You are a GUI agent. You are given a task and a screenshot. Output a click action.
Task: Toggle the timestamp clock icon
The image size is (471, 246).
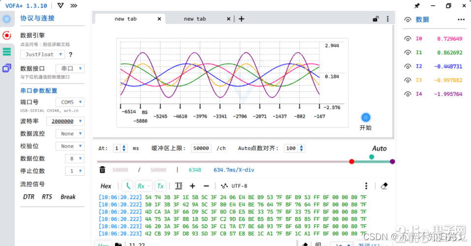(127, 186)
